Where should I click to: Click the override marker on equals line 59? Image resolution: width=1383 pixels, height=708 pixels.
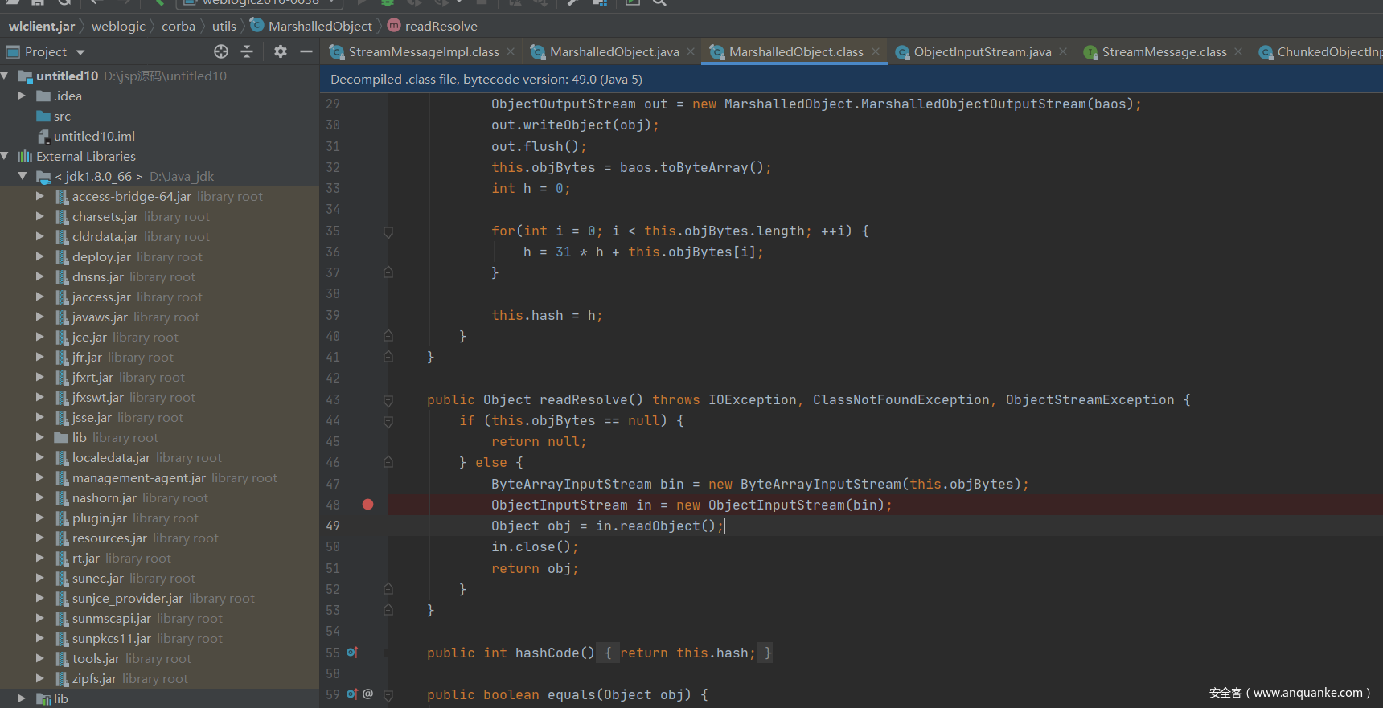tap(352, 694)
